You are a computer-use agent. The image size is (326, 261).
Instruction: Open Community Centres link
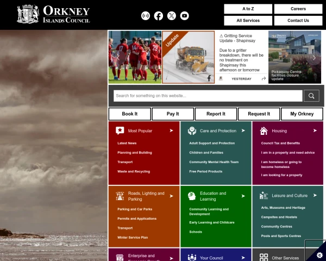(277, 226)
